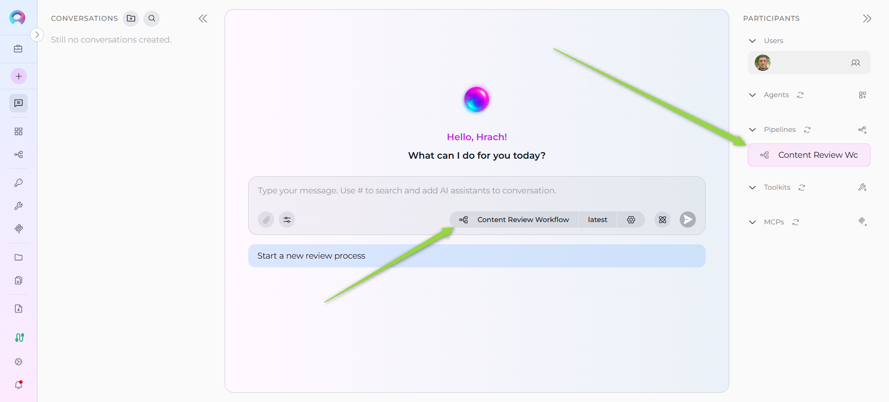The image size is (889, 402).
Task: Open notifications bell in sidebar
Action: coord(19,385)
